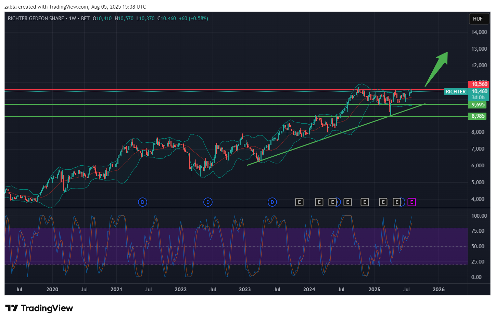This screenshot has width=495, height=321.
Task: Select the green 8,985 support label
Action: click(478, 116)
